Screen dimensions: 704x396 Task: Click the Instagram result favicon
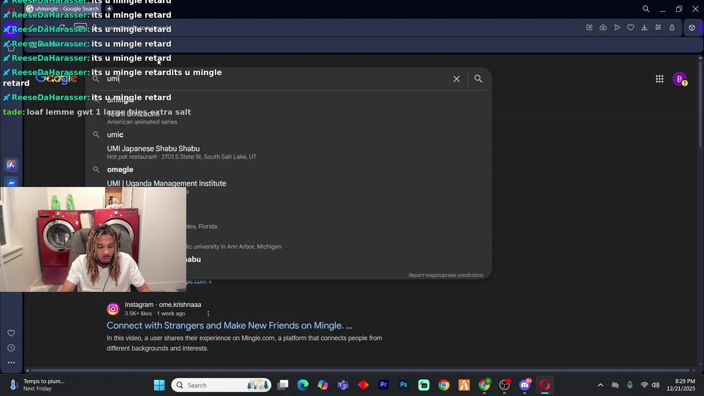coord(113,309)
